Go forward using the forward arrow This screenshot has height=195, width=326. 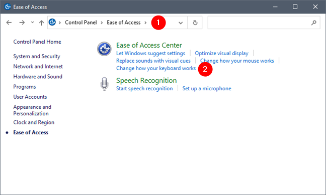pyautogui.click(x=22, y=23)
